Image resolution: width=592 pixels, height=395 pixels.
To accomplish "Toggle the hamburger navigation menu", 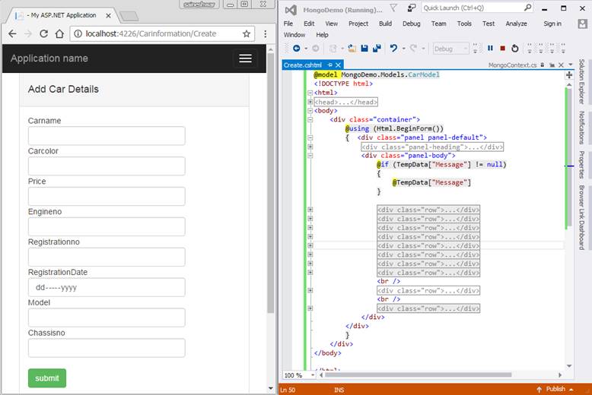I will 244,58.
